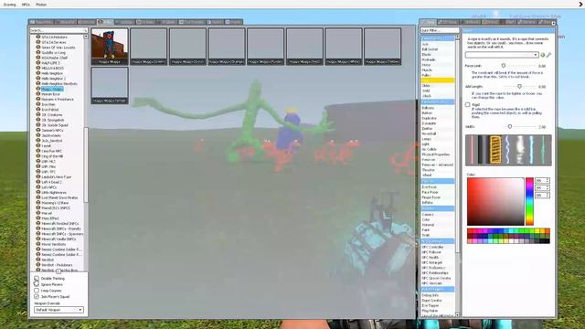Collapse the tool category header above NPC Controller
This screenshot has width=585, height=329.
(437, 241)
